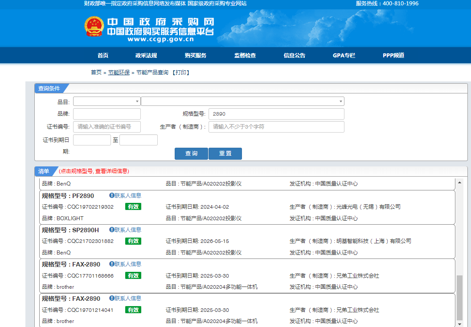Screen dimensions: 471x327
Task: Click the 有效 badge for CQC21702301882
Action: coord(133,241)
